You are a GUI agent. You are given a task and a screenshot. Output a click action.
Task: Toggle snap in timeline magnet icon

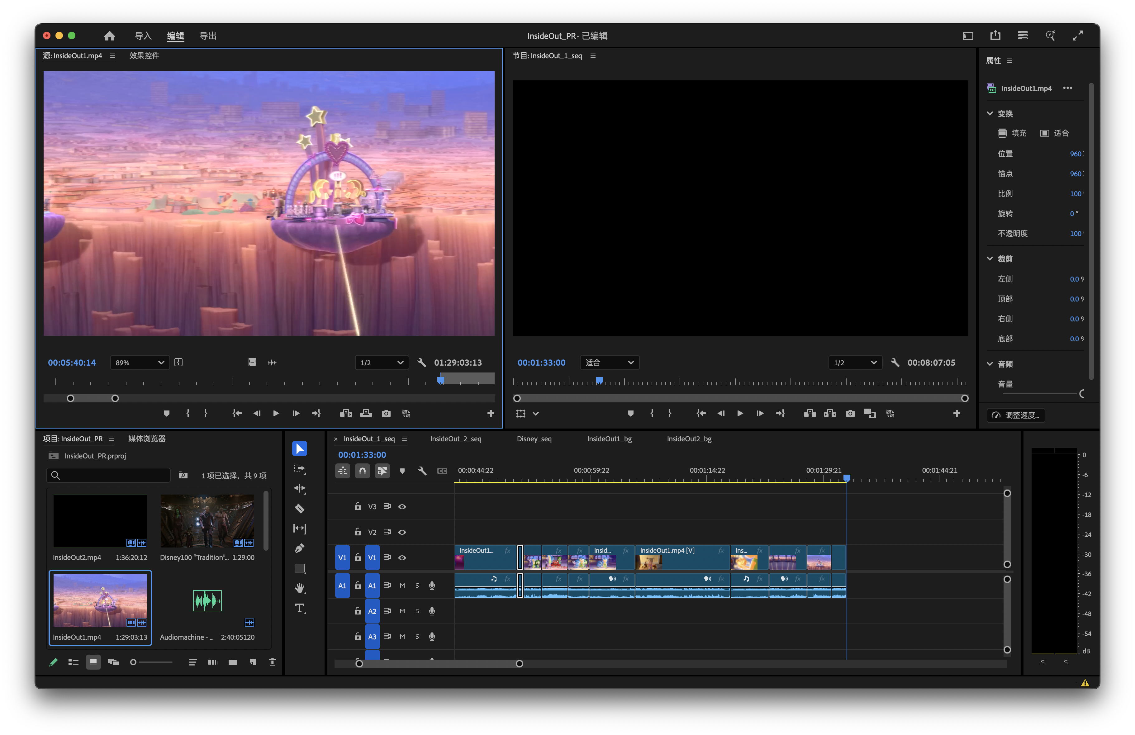tap(363, 471)
